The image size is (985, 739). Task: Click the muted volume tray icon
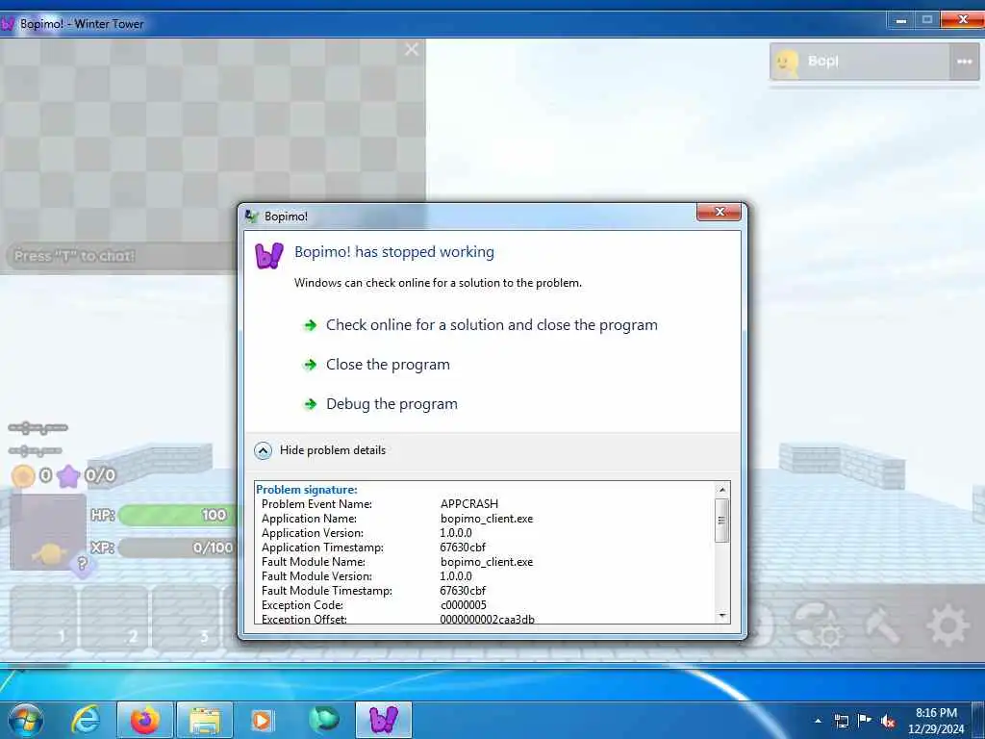888,722
